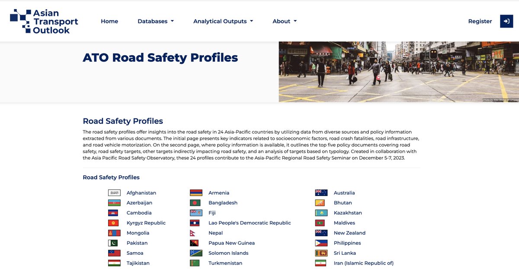Screen dimensions: 519x269
Task: Expand the About dropdown menu
Action: tap(285, 21)
